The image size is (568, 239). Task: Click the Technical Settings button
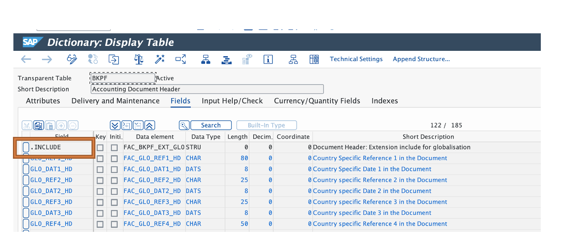pos(356,59)
